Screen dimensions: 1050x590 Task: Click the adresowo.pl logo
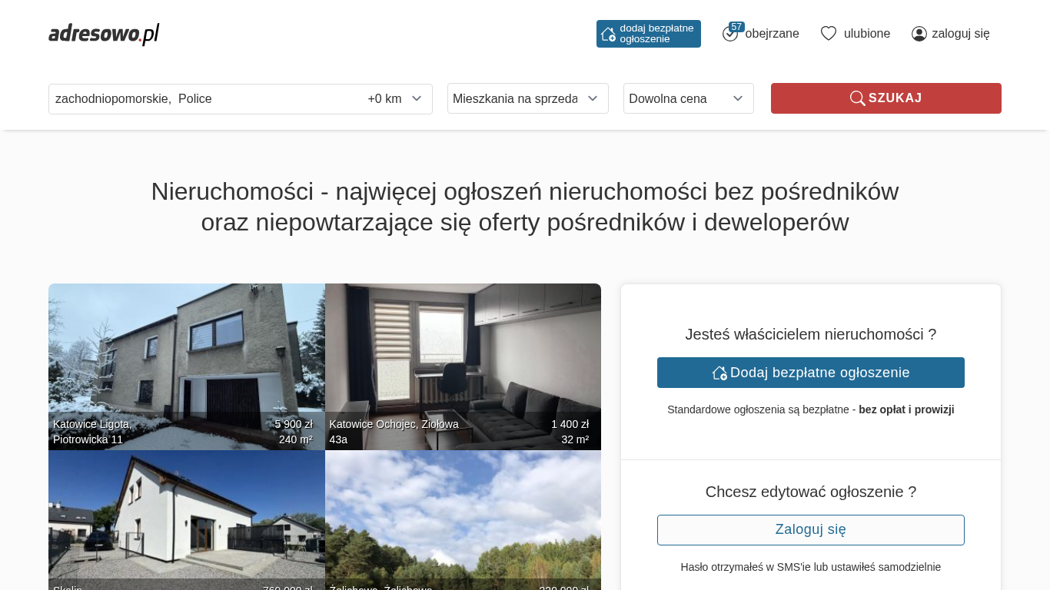(x=104, y=34)
